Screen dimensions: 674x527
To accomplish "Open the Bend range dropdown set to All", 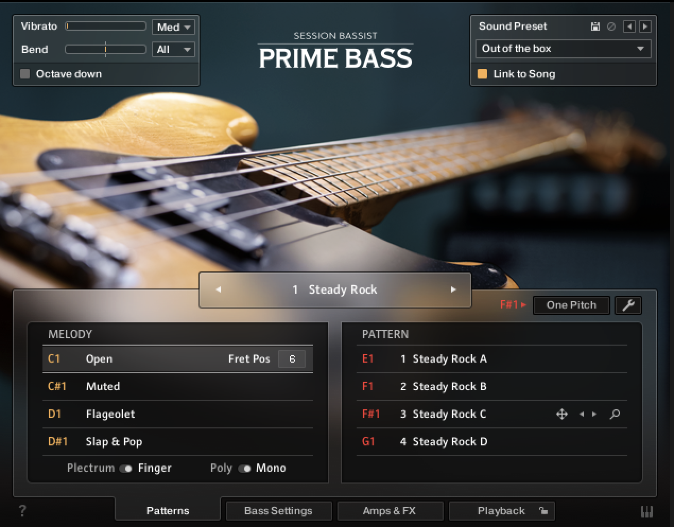I will click(x=173, y=49).
